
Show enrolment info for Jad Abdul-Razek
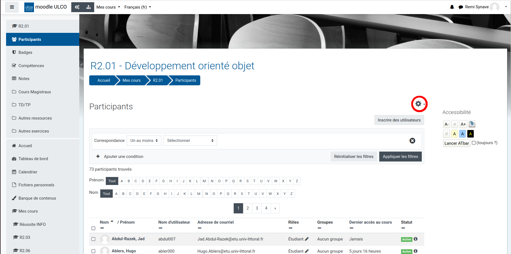coord(415,239)
